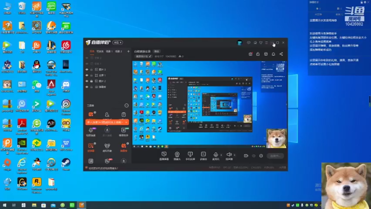This screenshot has width=371, height=209.
Task: Click the 修改 button beside the stream title
Action: click(157, 52)
